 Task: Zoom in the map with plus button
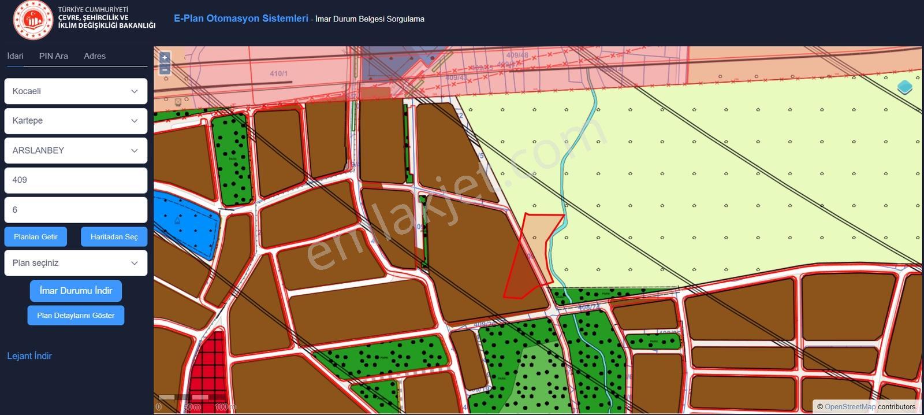165,57
